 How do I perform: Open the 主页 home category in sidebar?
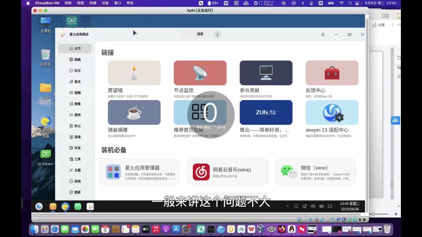coord(75,48)
